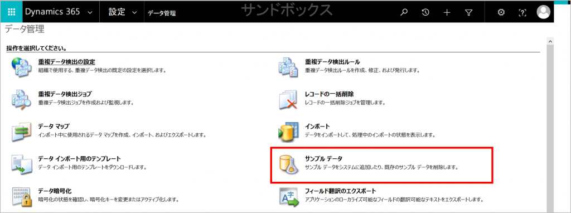Screen dimensions: 571x213
Task: Go to Dynamics 365 home label
Action: tap(52, 12)
